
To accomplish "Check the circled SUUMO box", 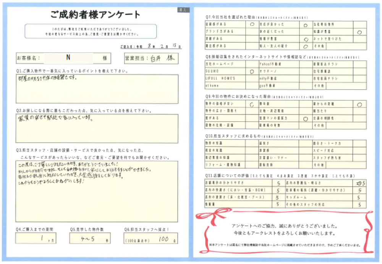I will pyautogui.click(x=252, y=71).
